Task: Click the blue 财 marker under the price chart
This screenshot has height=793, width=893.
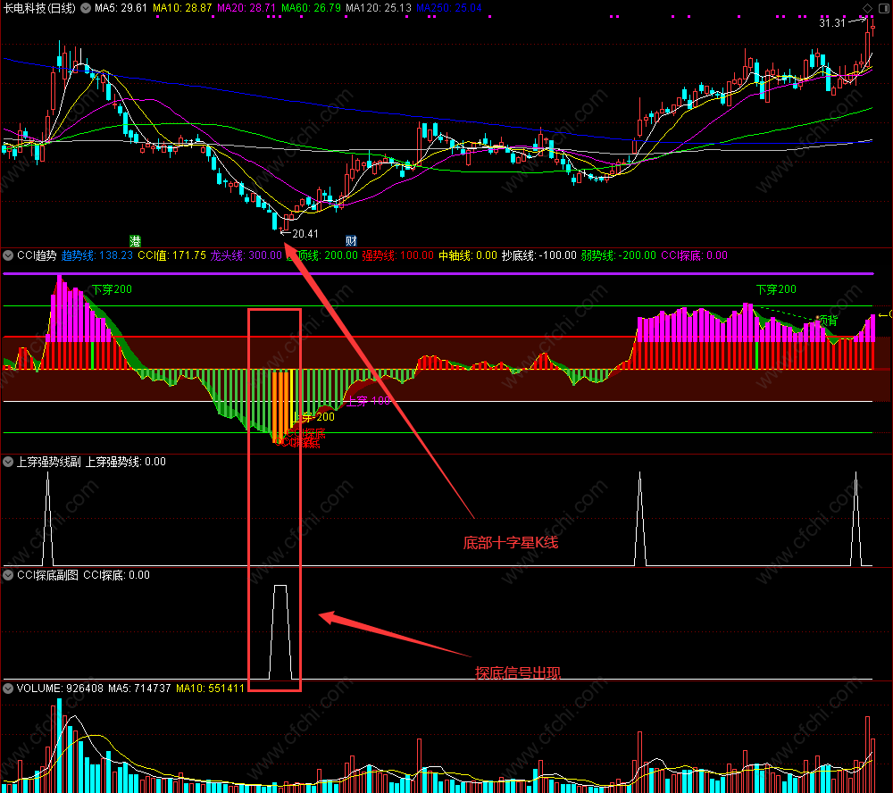Action: (351, 240)
